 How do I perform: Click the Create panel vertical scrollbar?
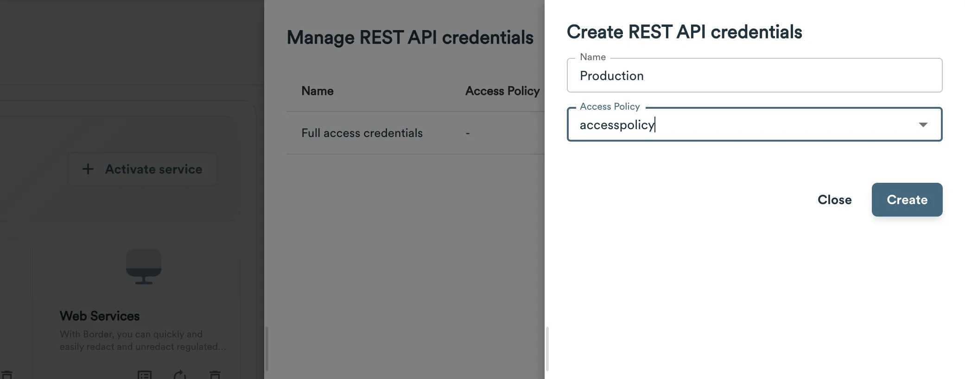[x=547, y=349]
